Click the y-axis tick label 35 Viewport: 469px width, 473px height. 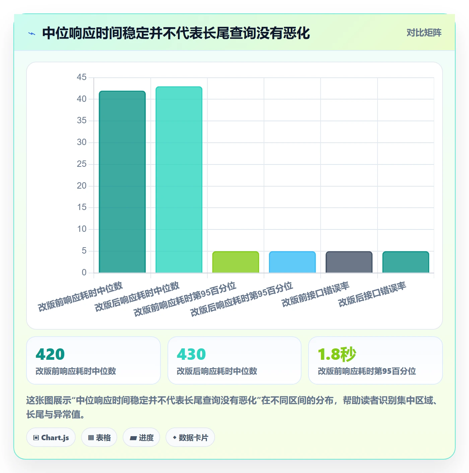coord(81,121)
